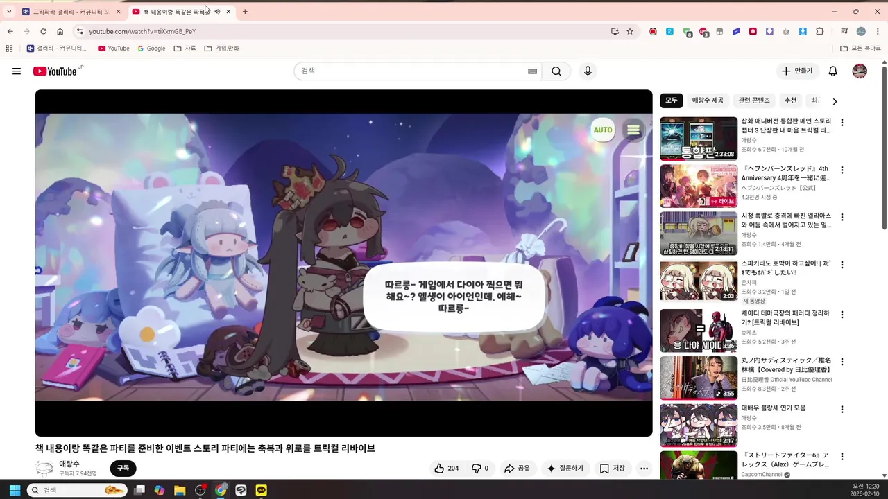Open the 게임,만화 bookmark folder
The image size is (888, 499).
pos(222,49)
